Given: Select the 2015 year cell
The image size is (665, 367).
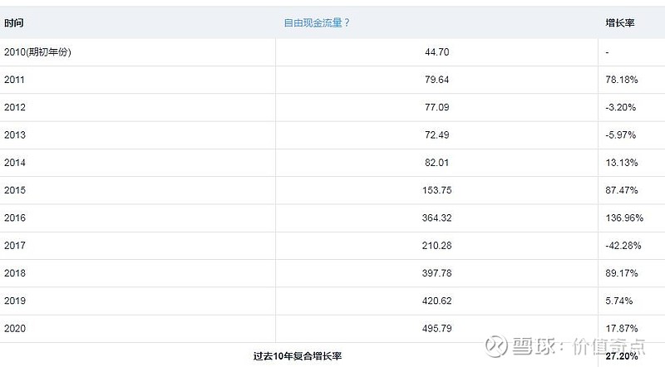Looking at the screenshot, I should pyautogui.click(x=14, y=190).
